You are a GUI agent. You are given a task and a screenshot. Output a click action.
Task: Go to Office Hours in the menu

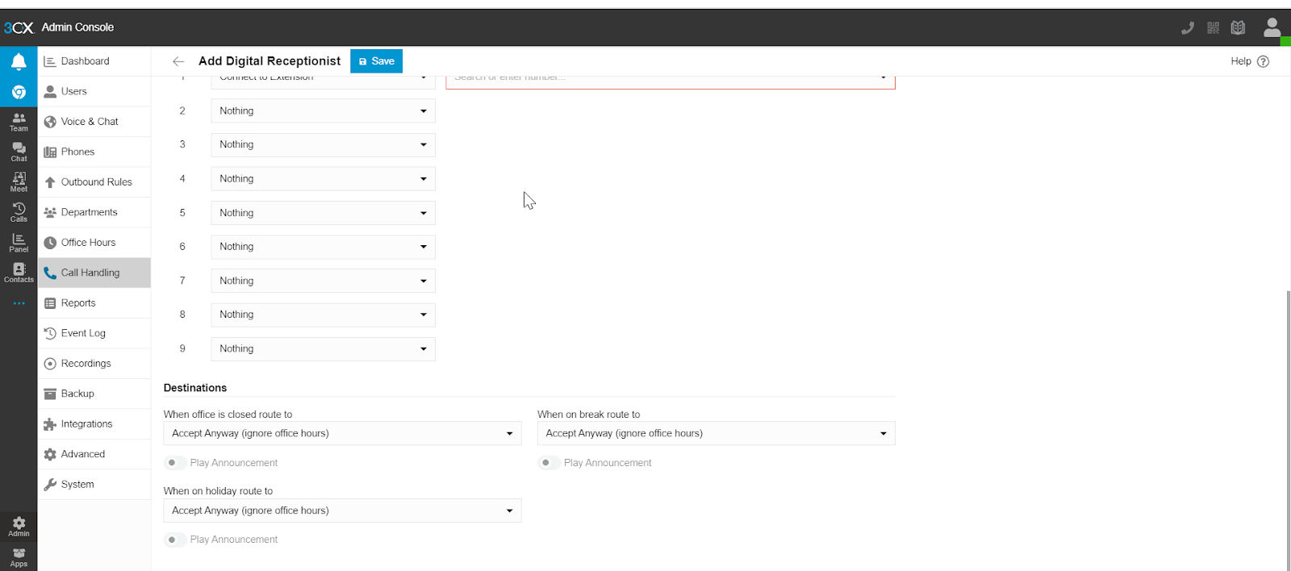tap(88, 243)
